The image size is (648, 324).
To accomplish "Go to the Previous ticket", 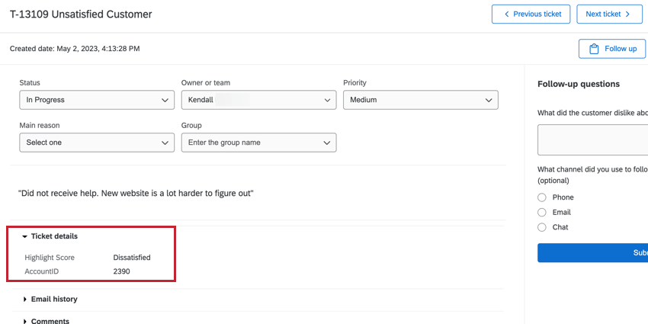I will (x=531, y=14).
